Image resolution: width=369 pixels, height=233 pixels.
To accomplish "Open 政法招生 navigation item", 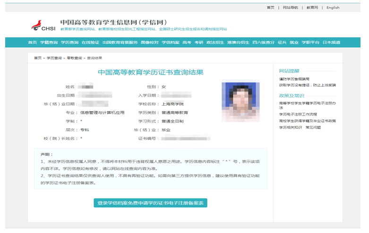I will [215, 42].
